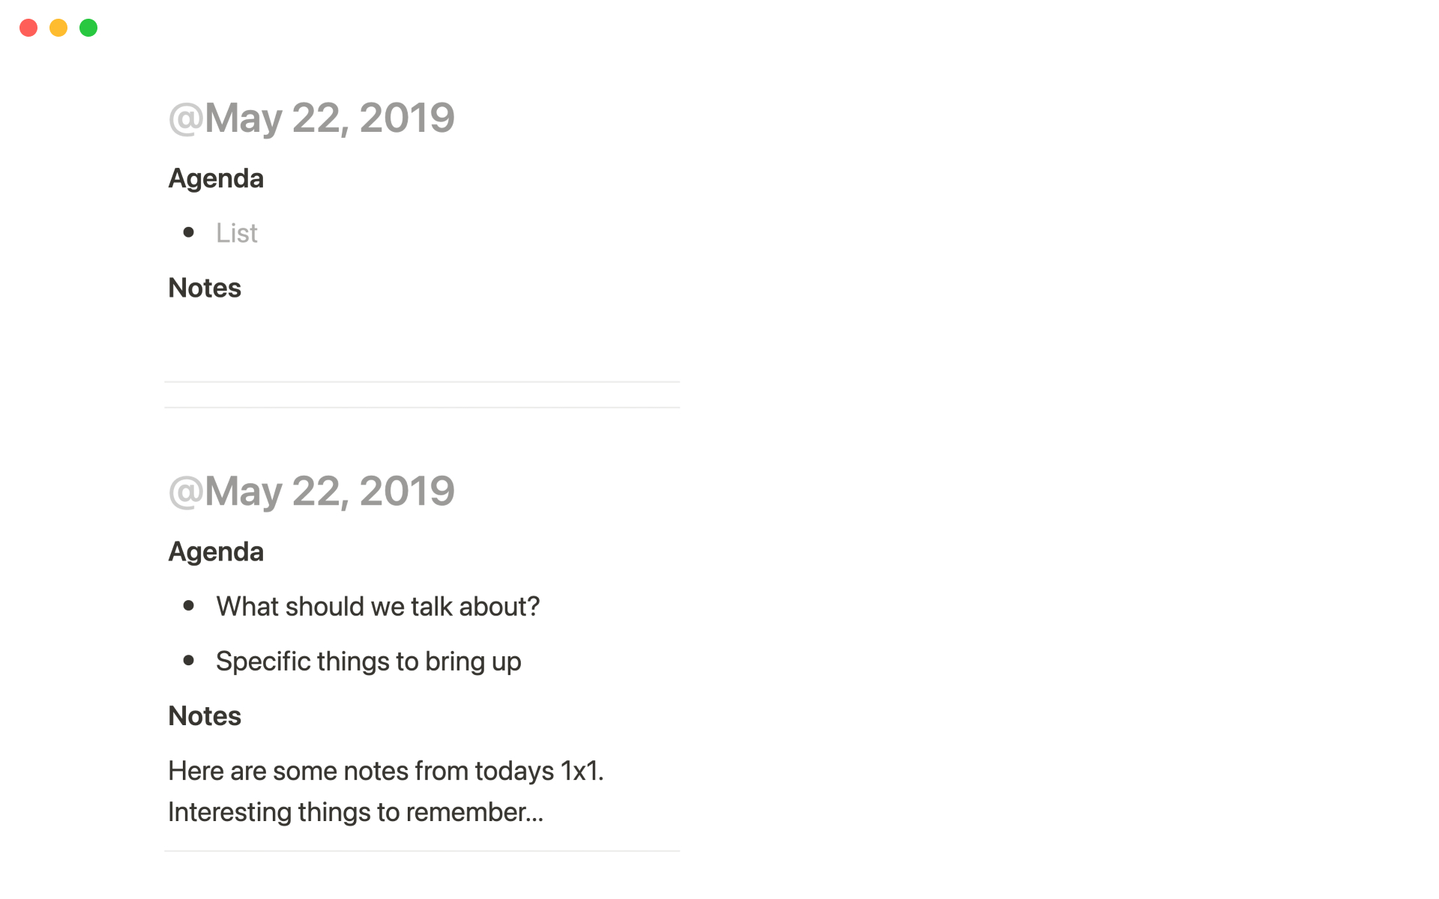Click the 'Interesting things to remember…' line

click(x=355, y=812)
